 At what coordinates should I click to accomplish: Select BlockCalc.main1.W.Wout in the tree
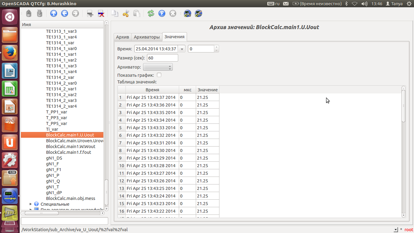[x=70, y=147]
